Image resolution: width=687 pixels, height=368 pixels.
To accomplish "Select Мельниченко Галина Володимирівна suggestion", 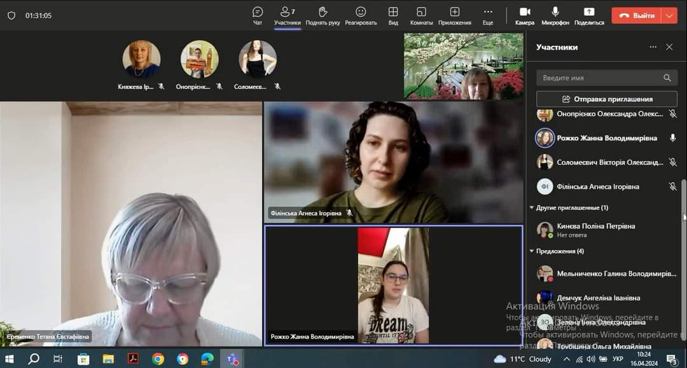I will click(x=606, y=273).
